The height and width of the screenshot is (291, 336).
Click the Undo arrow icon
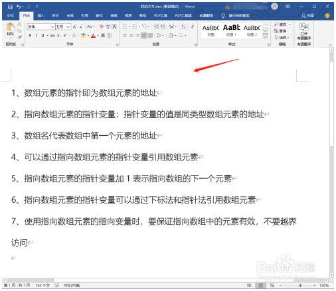click(19, 7)
